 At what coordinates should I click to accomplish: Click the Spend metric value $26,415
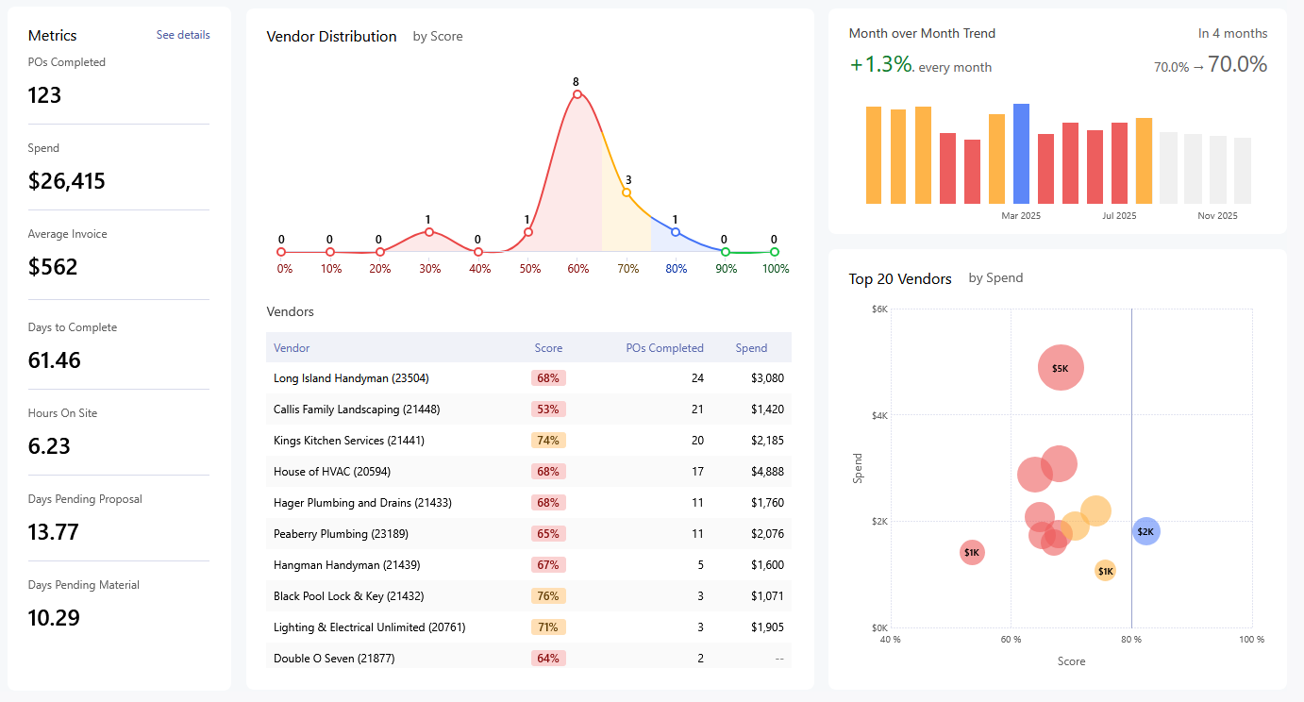point(67,181)
